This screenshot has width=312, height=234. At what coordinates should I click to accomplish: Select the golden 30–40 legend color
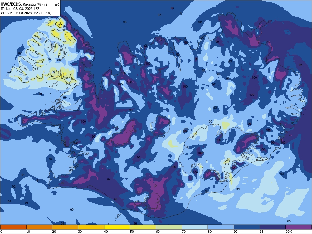pos(91,227)
